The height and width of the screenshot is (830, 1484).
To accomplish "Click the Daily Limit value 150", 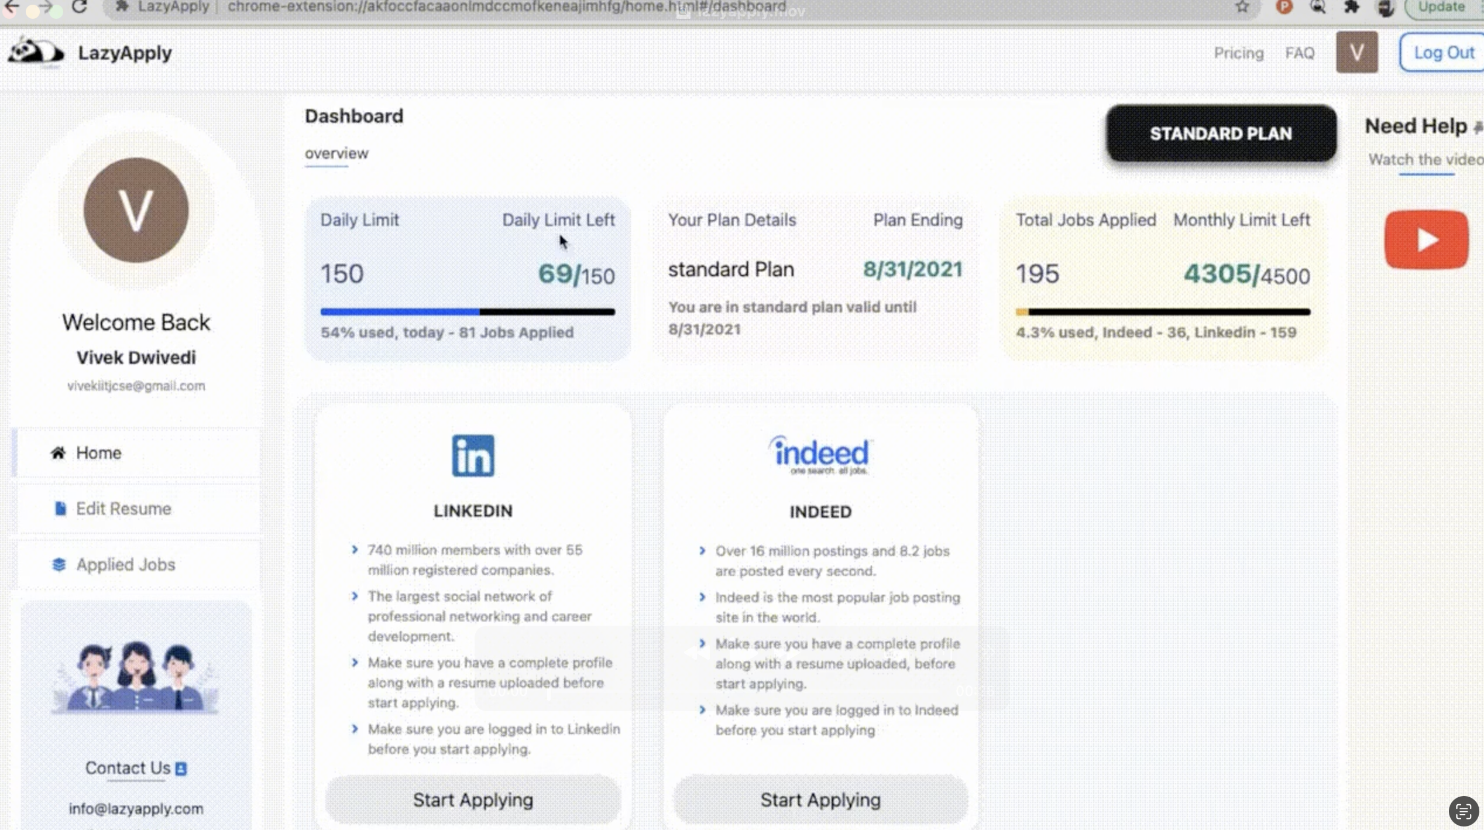I will [342, 274].
